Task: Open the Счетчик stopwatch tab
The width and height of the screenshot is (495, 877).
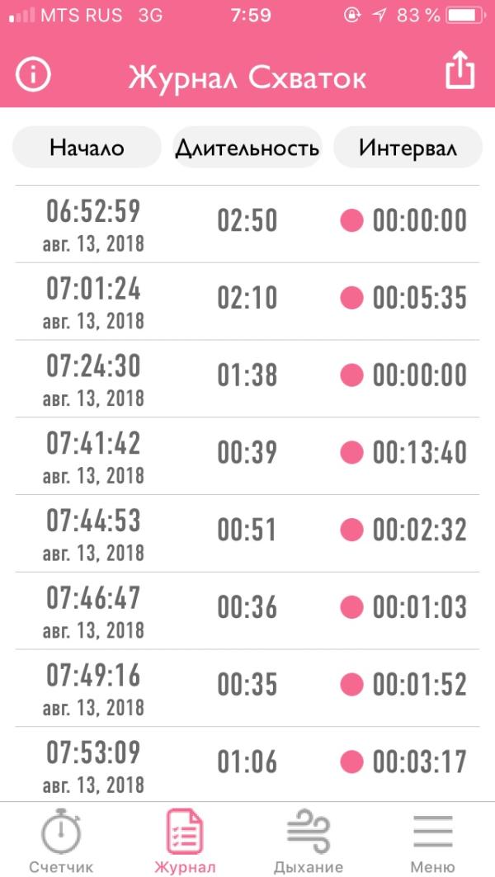Action: click(61, 841)
